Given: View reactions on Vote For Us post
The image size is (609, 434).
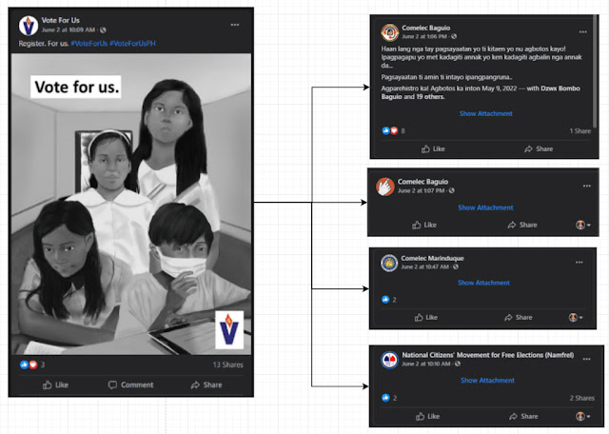Looking at the screenshot, I should click(32, 365).
